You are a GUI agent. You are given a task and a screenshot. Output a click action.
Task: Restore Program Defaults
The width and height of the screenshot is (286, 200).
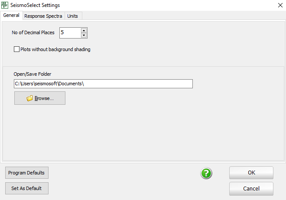[26, 173]
